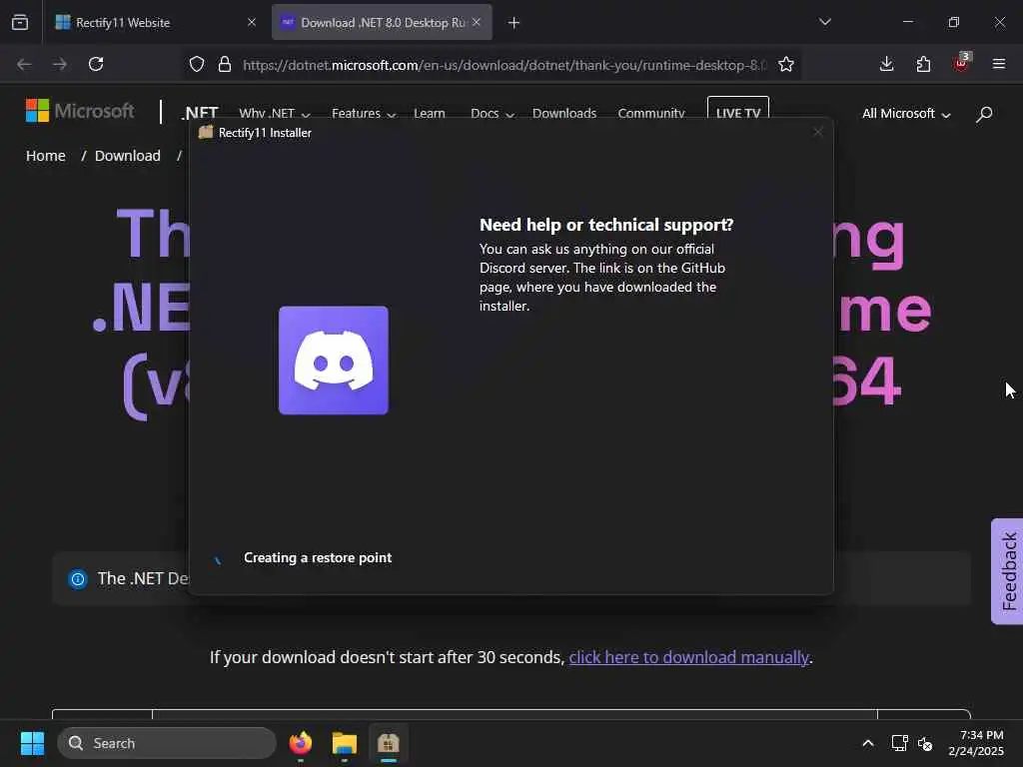This screenshot has height=767, width=1023.
Task: Open network status tray icon
Action: (900, 743)
